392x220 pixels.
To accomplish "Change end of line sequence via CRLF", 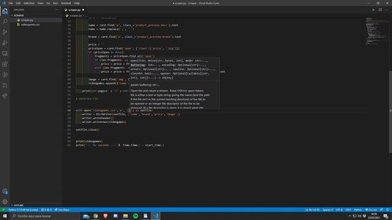I will [x=348, y=210].
